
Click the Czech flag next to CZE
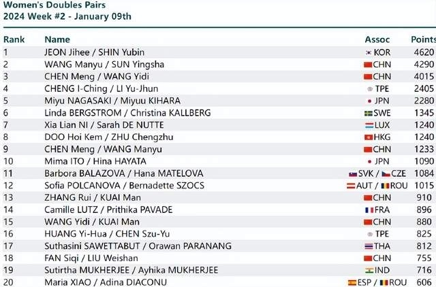pyautogui.click(x=386, y=174)
